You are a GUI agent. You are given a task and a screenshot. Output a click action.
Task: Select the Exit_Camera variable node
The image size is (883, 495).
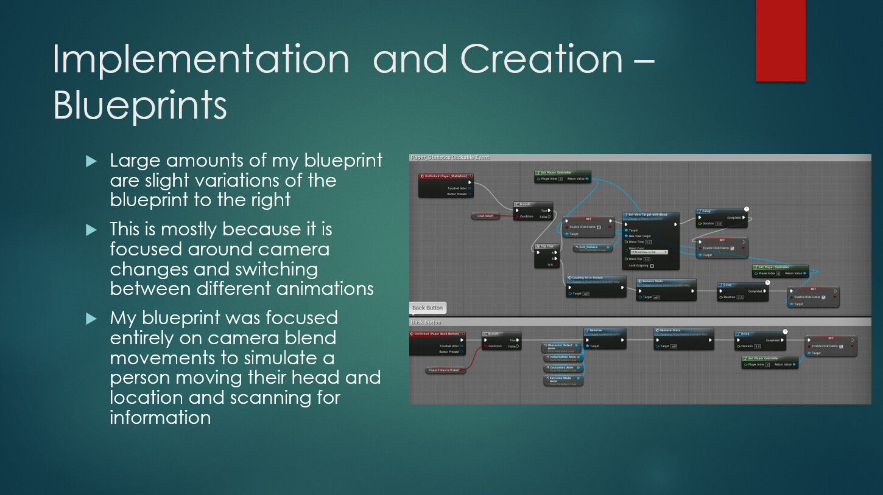click(592, 247)
